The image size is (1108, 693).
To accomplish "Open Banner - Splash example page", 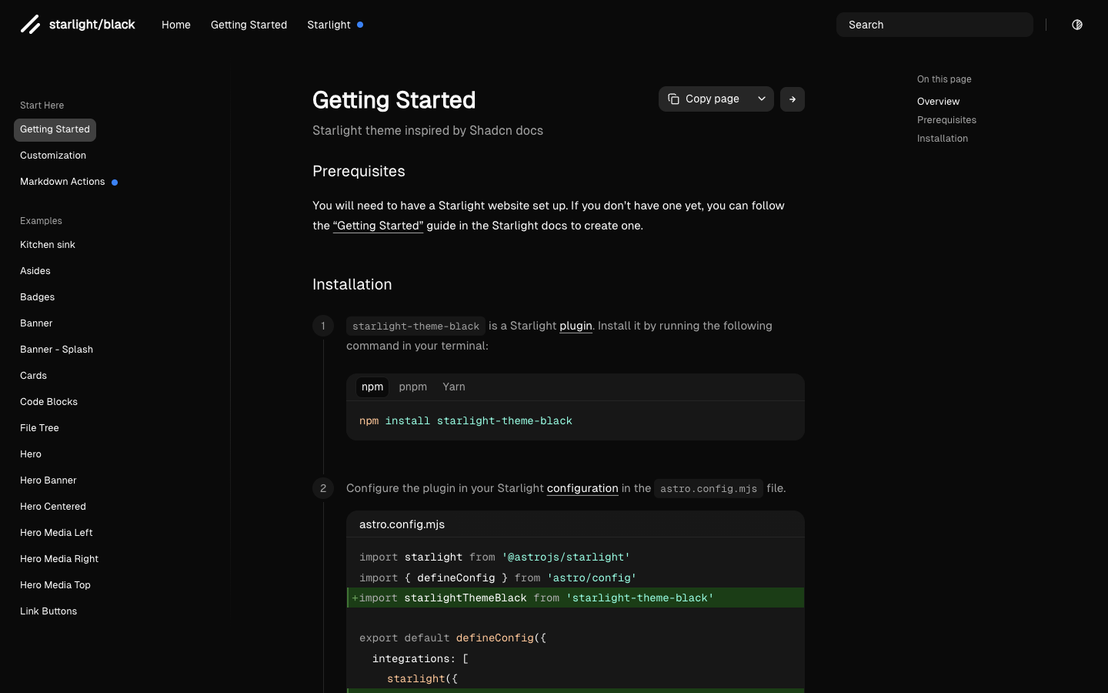I will coord(56,350).
